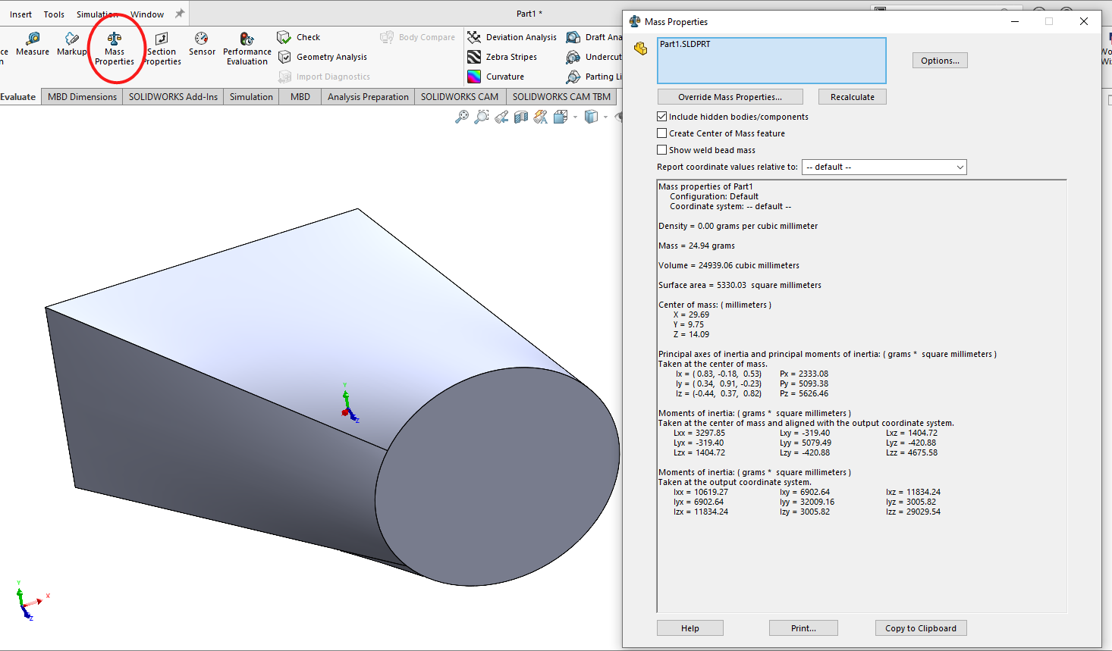Open the Measure tool
Viewport: 1112px width, 651px height.
33,43
